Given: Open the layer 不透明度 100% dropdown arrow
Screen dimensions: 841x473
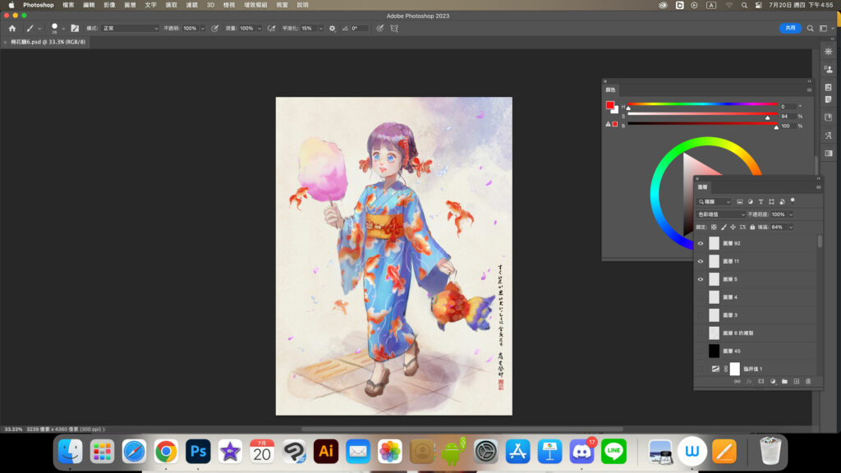Looking at the screenshot, I should (791, 214).
